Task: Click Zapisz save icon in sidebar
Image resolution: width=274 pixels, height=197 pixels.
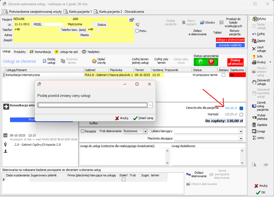Action: click(254, 41)
